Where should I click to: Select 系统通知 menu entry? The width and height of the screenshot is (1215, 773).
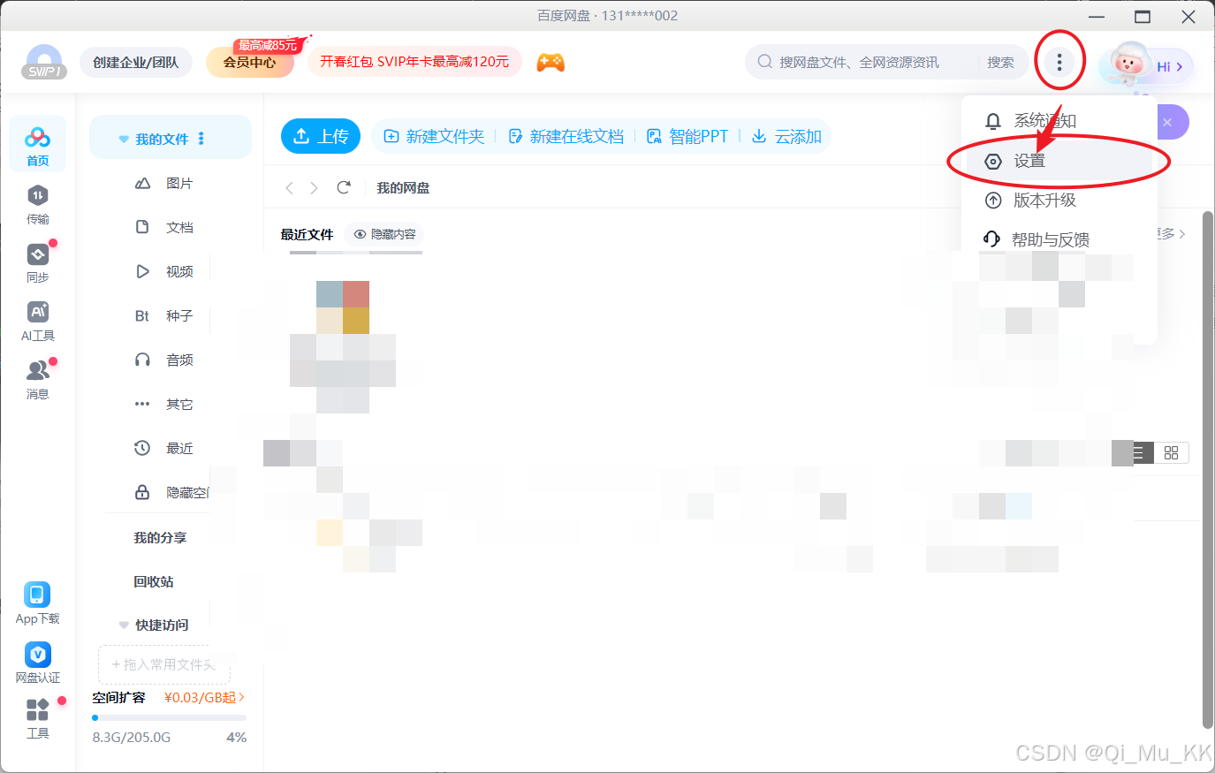[1059, 120]
